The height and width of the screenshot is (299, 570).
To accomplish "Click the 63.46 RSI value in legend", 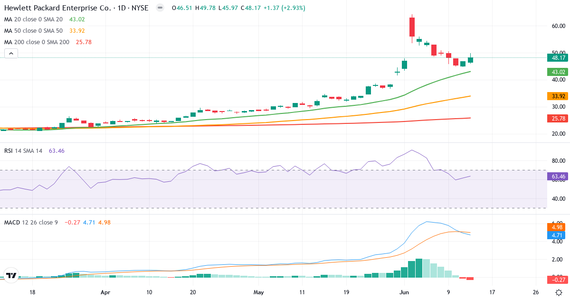I will tap(57, 151).
